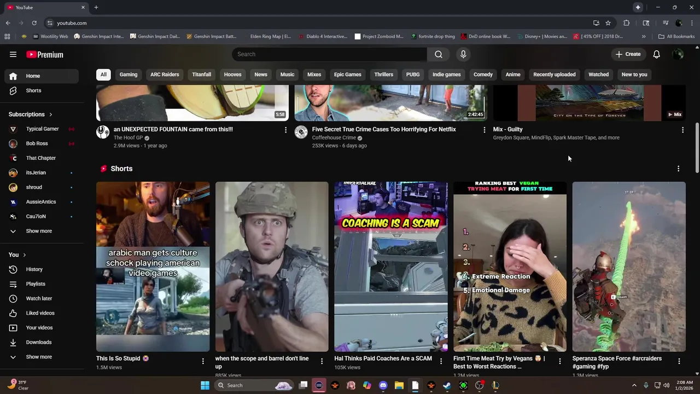Select the All filter chip

pyautogui.click(x=103, y=74)
